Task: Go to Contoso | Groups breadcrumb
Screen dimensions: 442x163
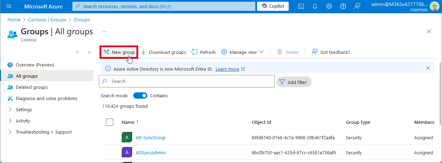Action: click(x=47, y=20)
